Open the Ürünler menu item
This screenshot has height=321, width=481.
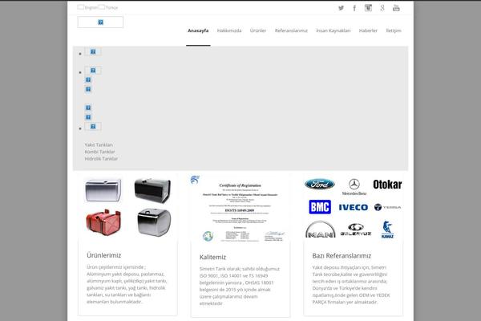coord(258,30)
